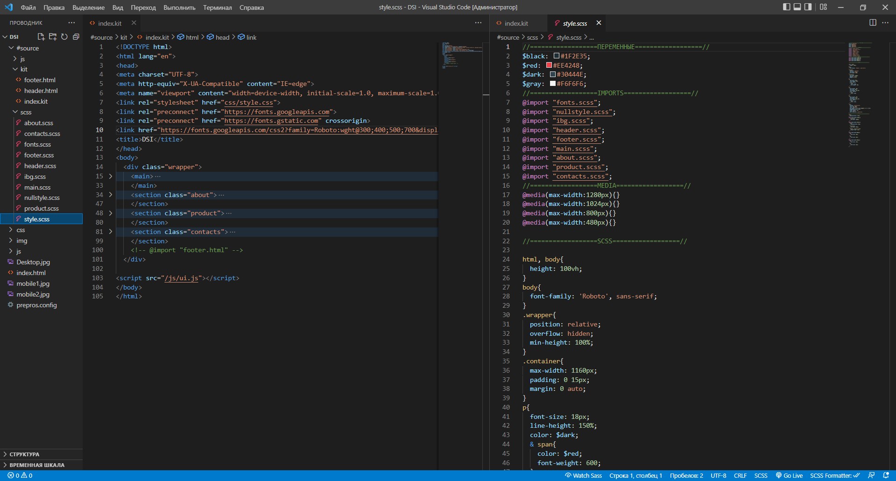Screen dimensions: 896x481
Task: Click the $black color swatch
Action: pyautogui.click(x=556, y=56)
